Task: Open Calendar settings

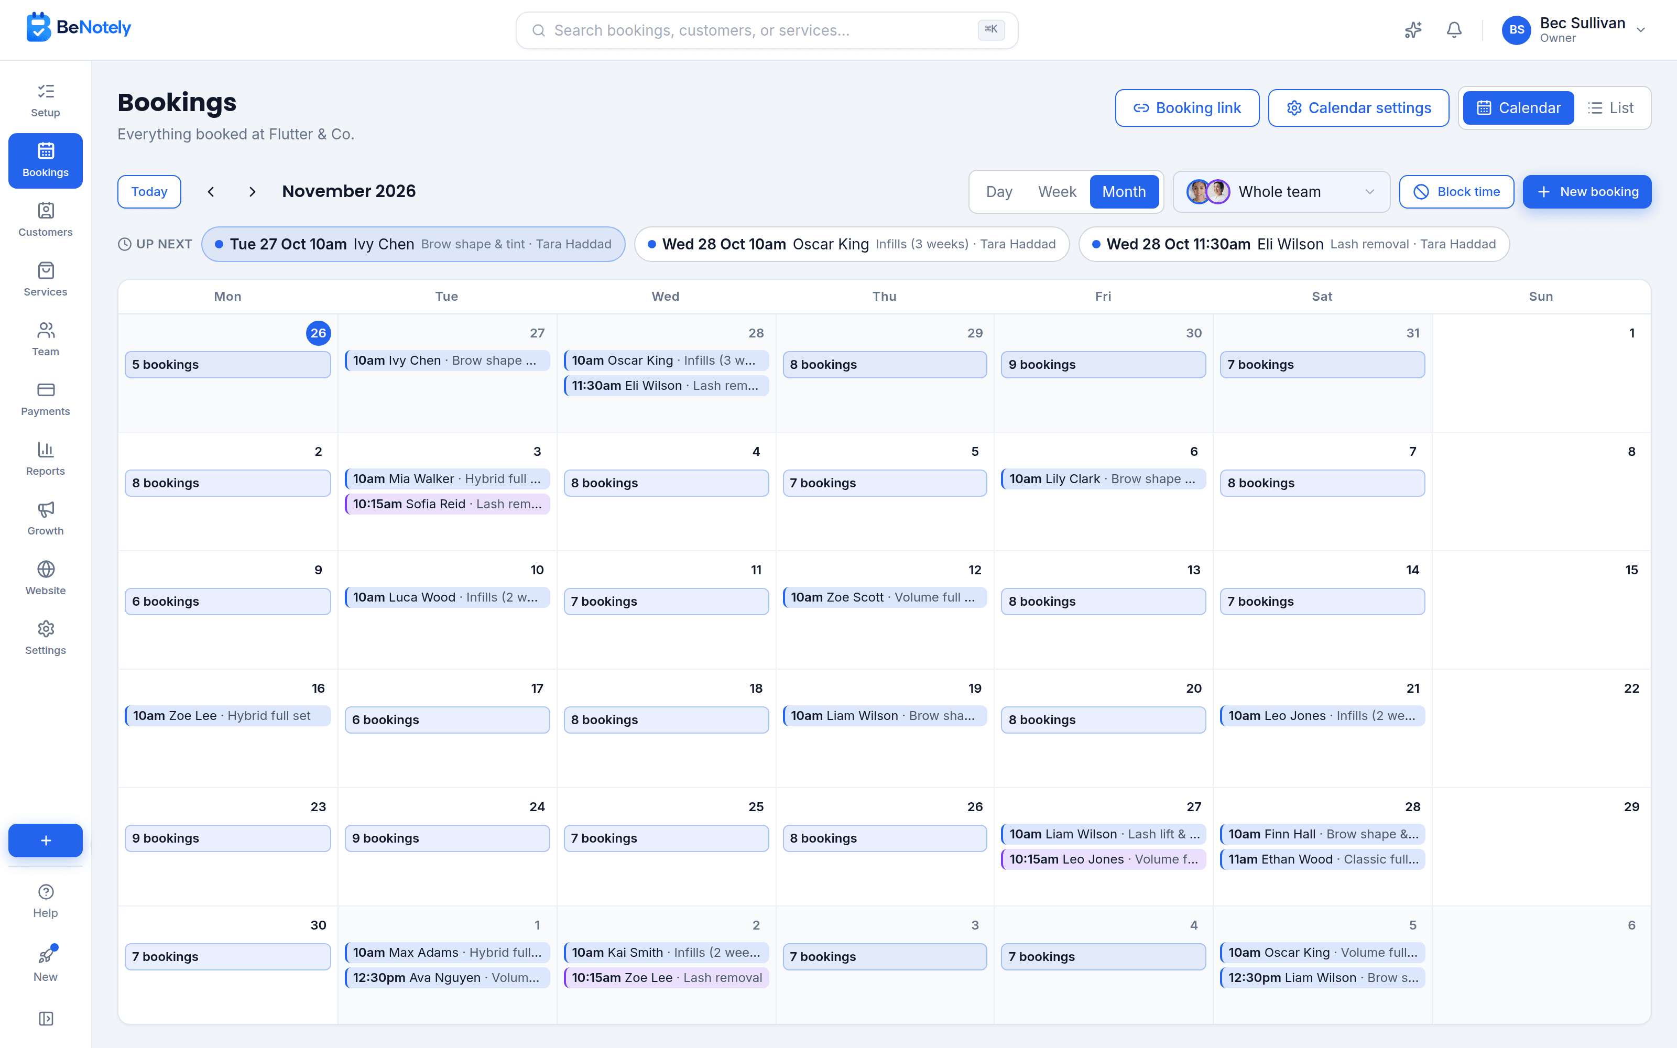Action: click(x=1358, y=108)
